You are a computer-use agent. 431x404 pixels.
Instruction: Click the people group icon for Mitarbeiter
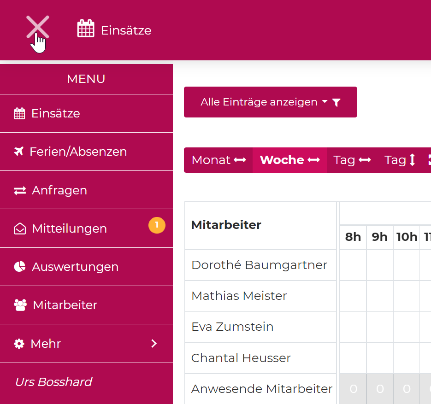20,305
